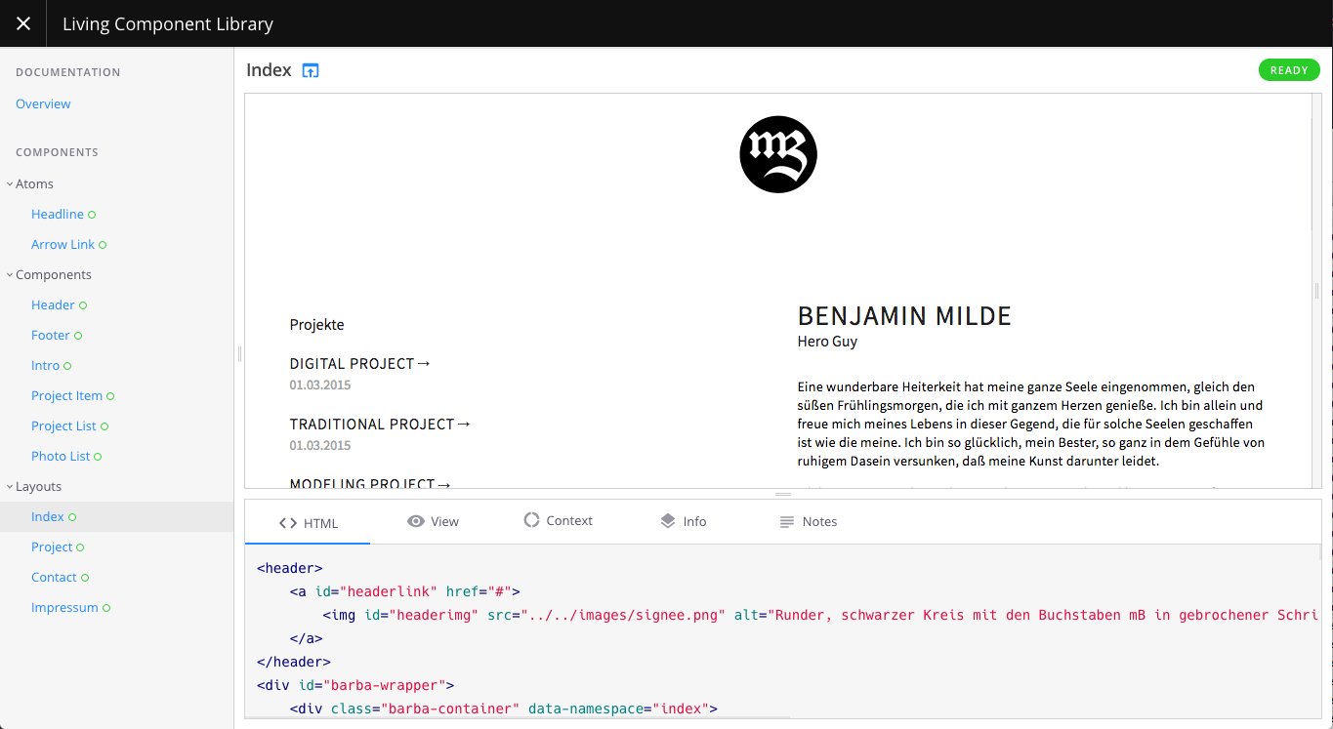Click the eye icon of View tab
Viewport: 1333px width, 729px height.
(x=416, y=521)
